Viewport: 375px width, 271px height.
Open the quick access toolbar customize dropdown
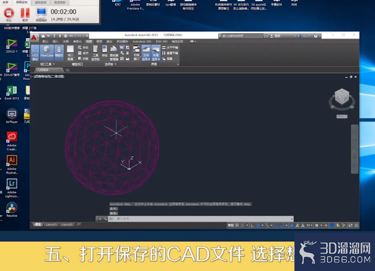[87, 36]
